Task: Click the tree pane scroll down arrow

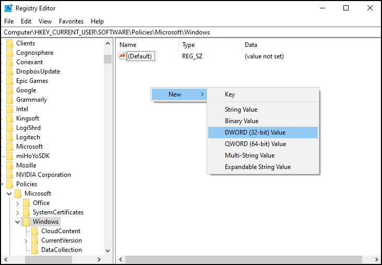Action: pos(108,250)
